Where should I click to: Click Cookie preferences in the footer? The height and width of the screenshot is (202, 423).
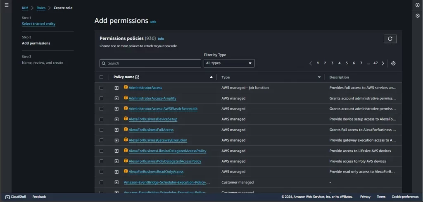[x=405, y=197]
